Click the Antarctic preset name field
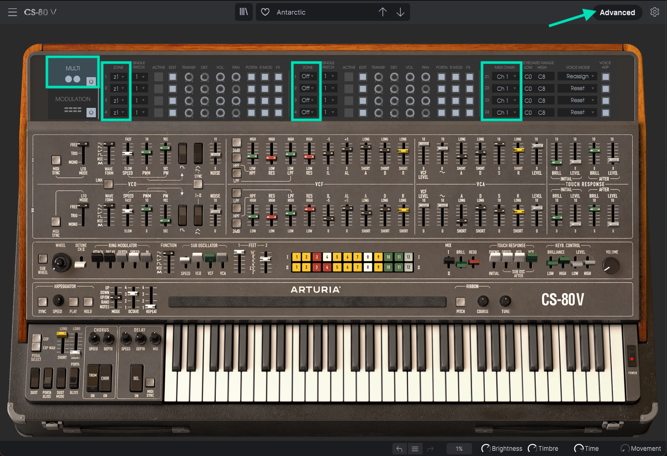Viewport: 667px width, 456px height. tap(313, 11)
